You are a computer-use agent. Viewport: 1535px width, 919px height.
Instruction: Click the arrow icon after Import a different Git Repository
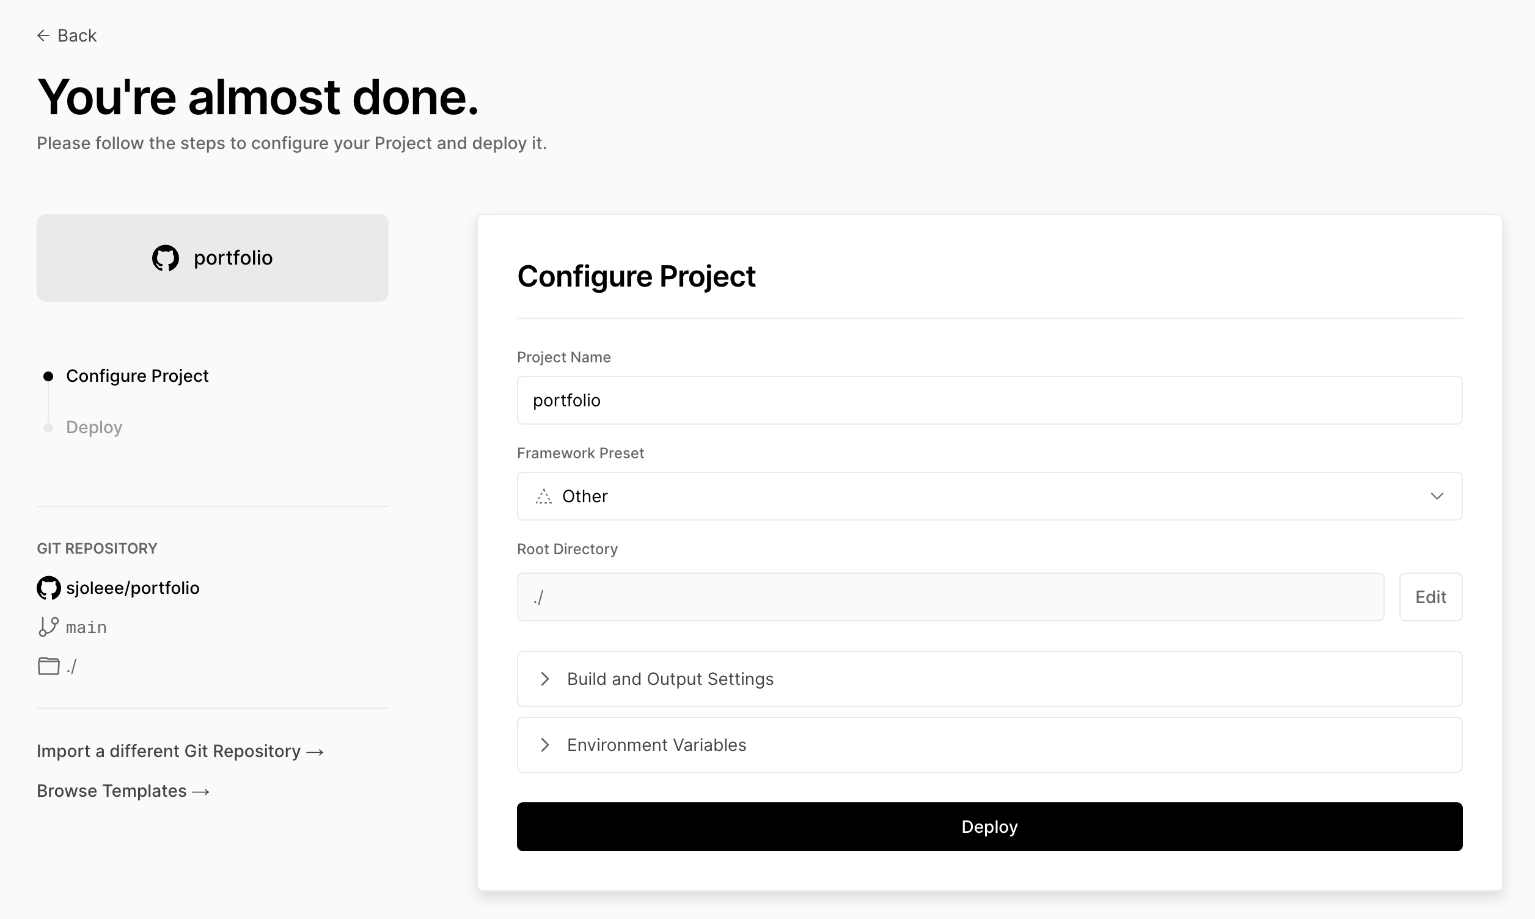click(316, 751)
